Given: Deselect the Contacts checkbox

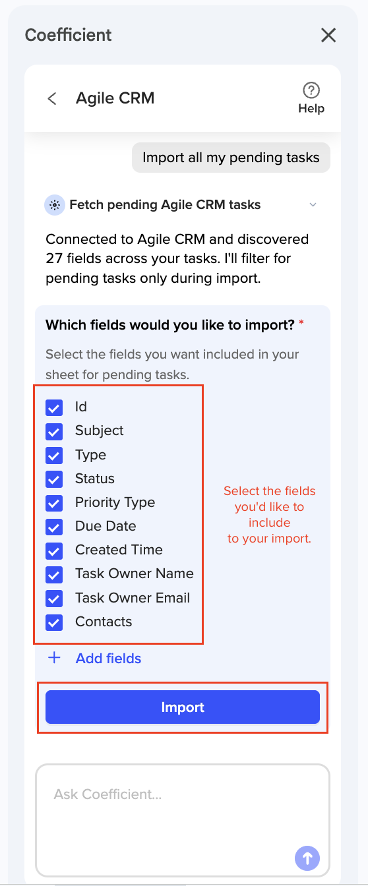Looking at the screenshot, I should 54,622.
